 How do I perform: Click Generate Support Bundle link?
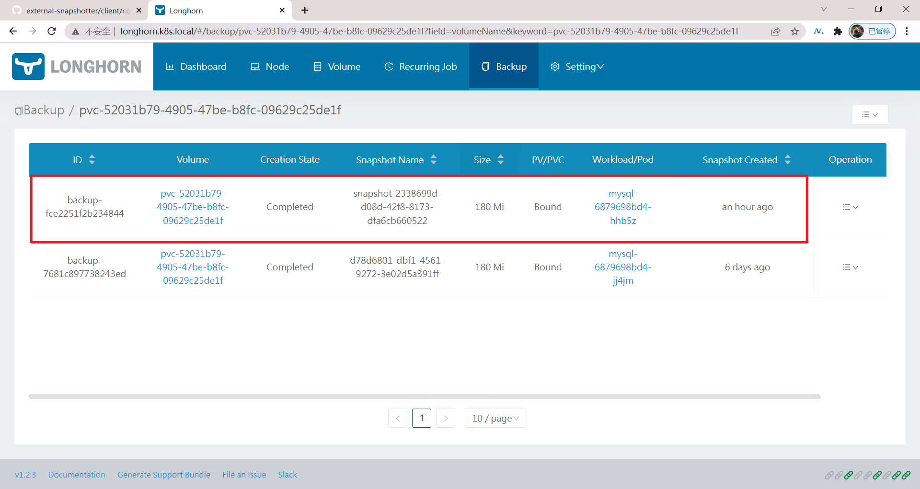164,475
